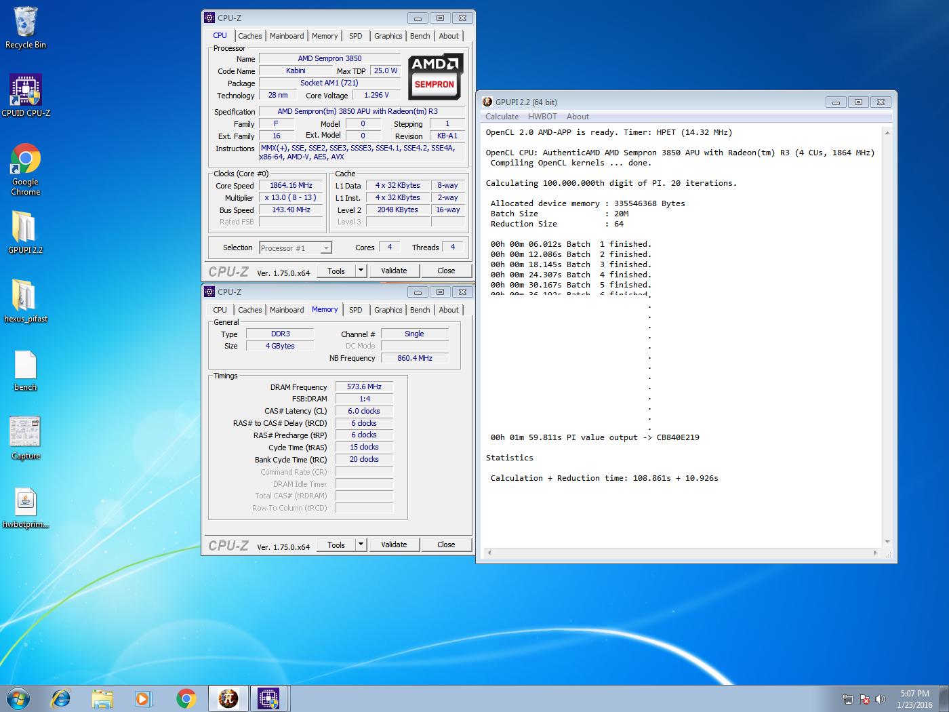Open the network status tray icon

pos(848,699)
